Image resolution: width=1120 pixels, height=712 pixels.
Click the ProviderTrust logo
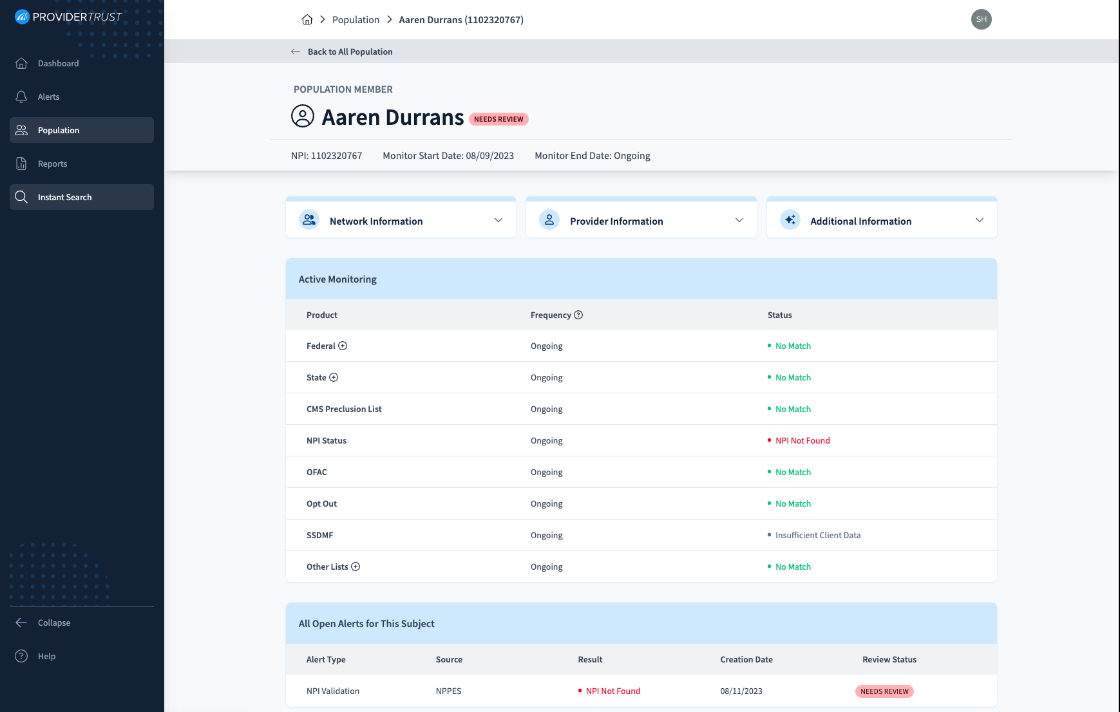(x=68, y=17)
